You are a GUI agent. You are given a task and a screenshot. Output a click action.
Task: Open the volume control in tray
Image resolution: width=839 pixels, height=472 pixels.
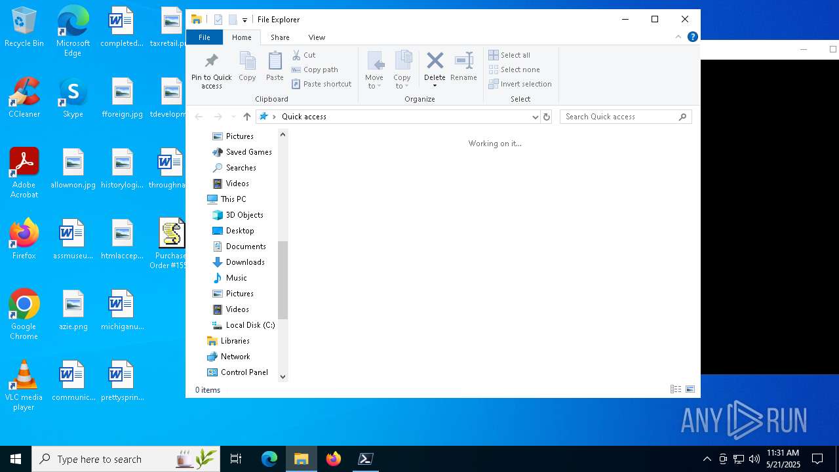754,459
